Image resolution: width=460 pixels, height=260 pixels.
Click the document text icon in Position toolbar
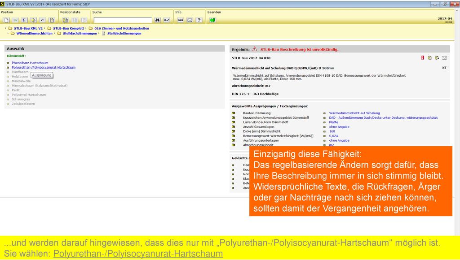point(52,20)
